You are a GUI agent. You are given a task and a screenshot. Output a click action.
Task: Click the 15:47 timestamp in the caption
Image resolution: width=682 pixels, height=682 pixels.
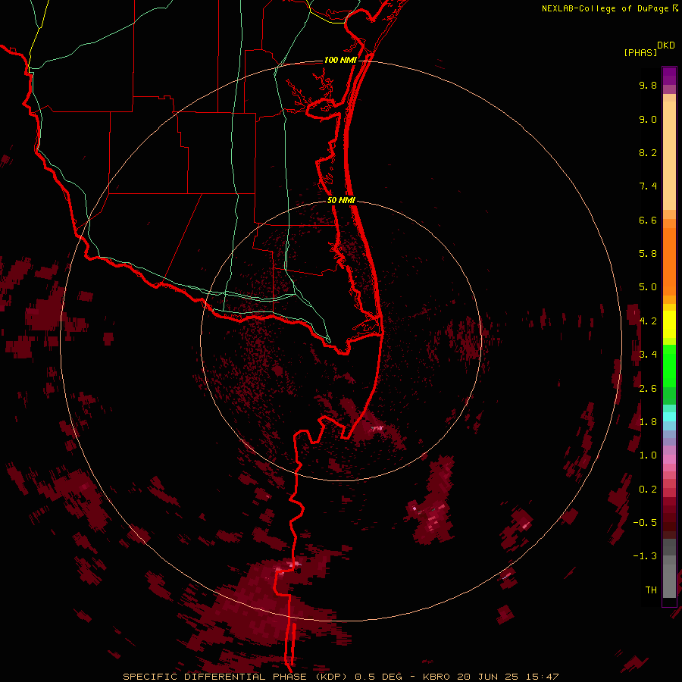click(544, 677)
